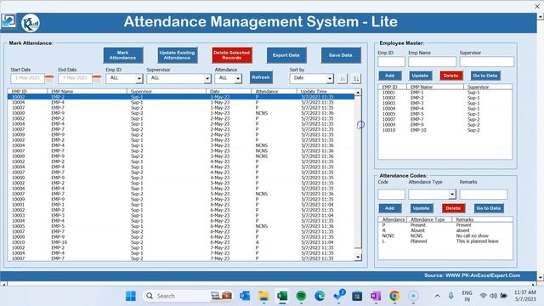This screenshot has height=306, width=544.
Task: Open Google Chrome from the taskbar
Action: [x=394, y=296]
